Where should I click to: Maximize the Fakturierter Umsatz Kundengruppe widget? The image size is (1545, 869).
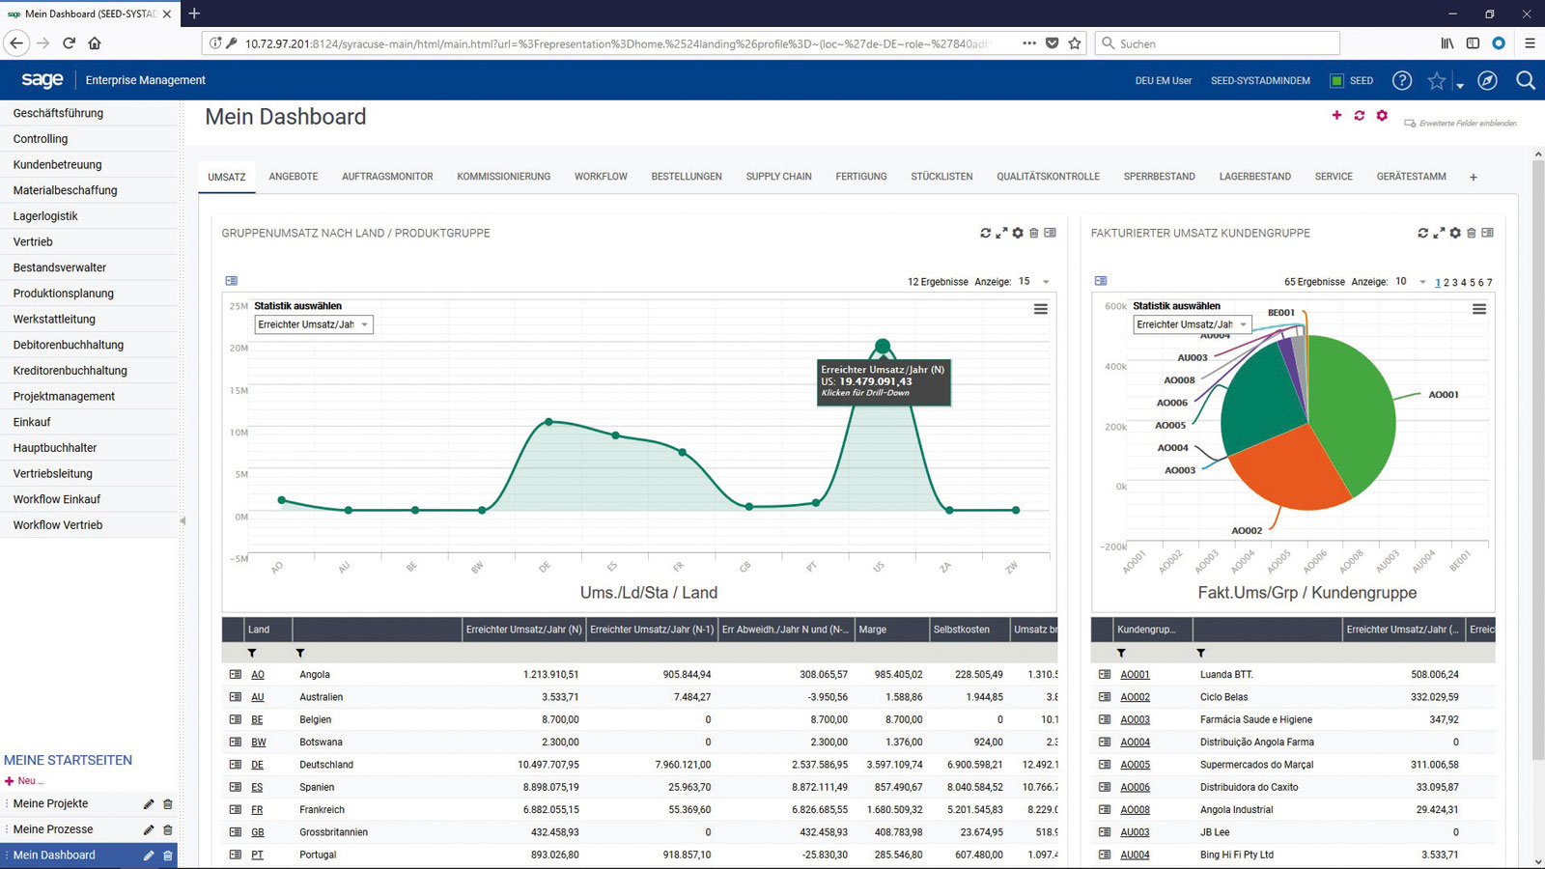point(1439,233)
